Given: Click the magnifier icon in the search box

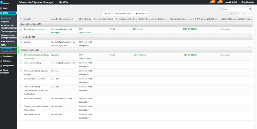Looking at the screenshot, I should coord(250,9).
